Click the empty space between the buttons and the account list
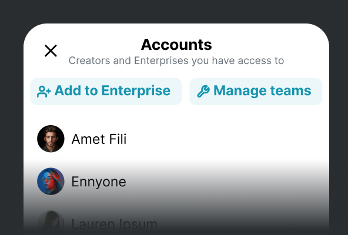Image resolution: width=348 pixels, height=235 pixels. (176, 115)
